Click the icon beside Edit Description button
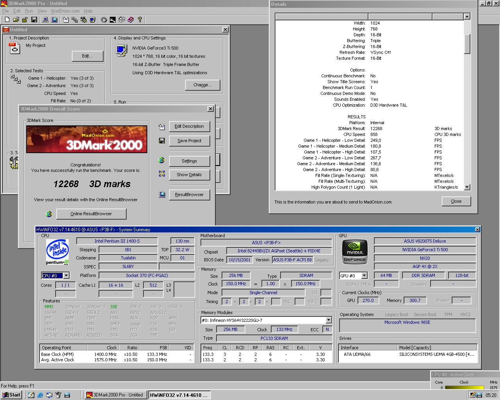 tap(162, 127)
